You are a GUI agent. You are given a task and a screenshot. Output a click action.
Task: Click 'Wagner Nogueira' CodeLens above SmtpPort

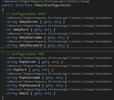tap(46, 26)
